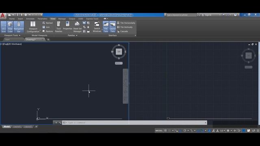The image size is (260, 146).
Task: Click MODEL space status bar button
Action: pos(159,131)
